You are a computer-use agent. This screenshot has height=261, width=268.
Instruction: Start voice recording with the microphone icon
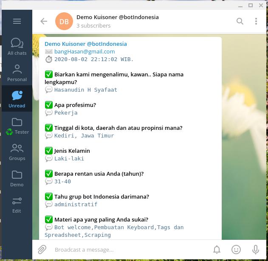click(x=256, y=250)
